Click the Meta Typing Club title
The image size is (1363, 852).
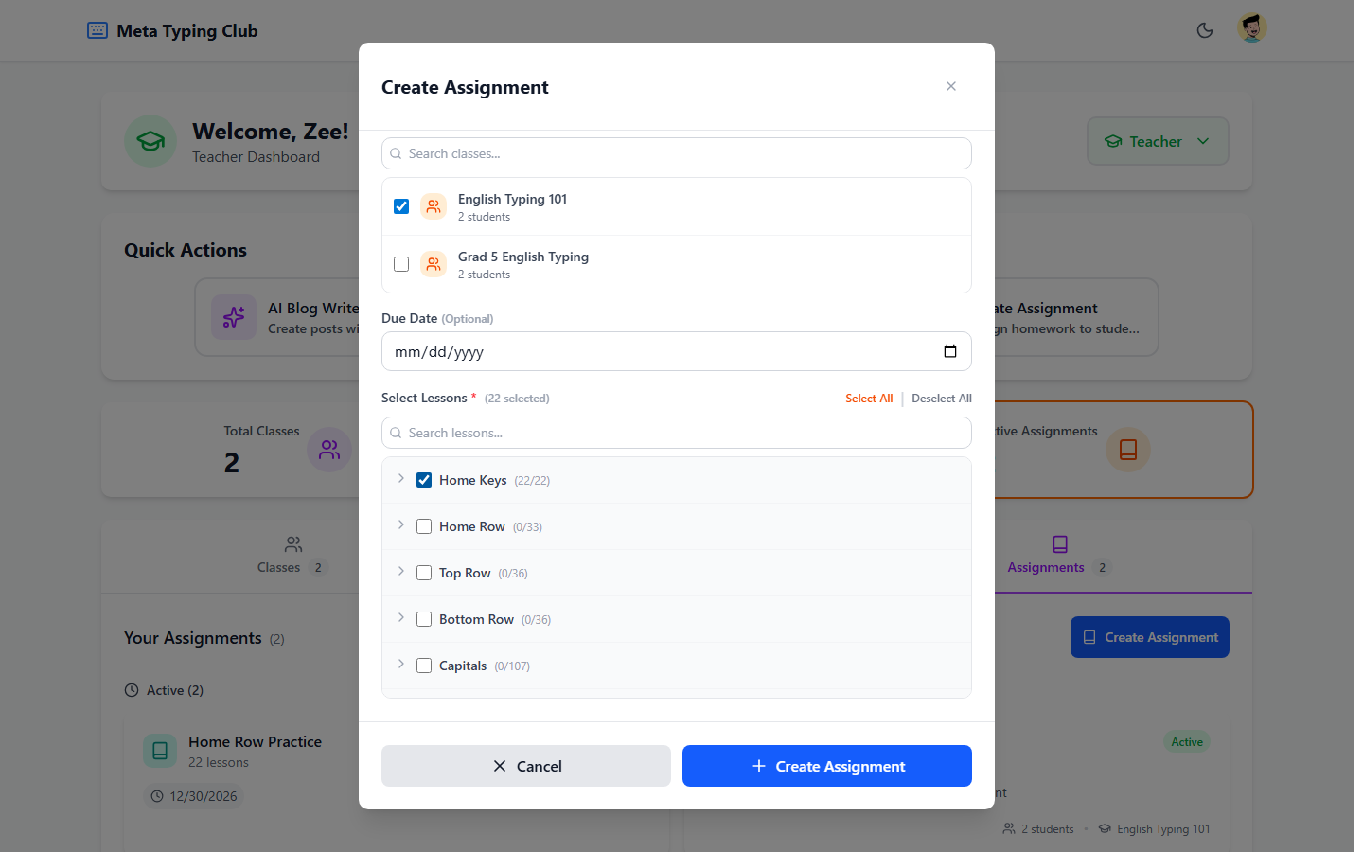pos(187,30)
